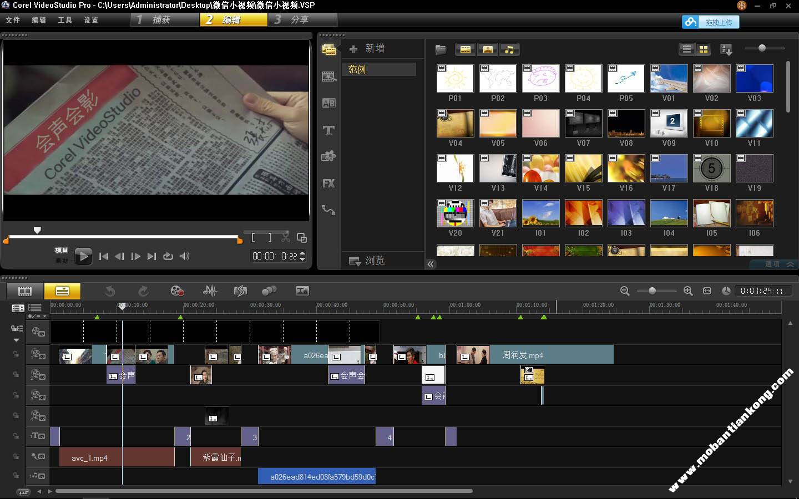This screenshot has height=499, width=799.
Task: Open the chapter/cue point +/- menu
Action: [x=38, y=316]
